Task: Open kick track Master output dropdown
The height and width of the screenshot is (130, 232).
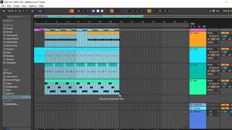Action: click(x=213, y=74)
